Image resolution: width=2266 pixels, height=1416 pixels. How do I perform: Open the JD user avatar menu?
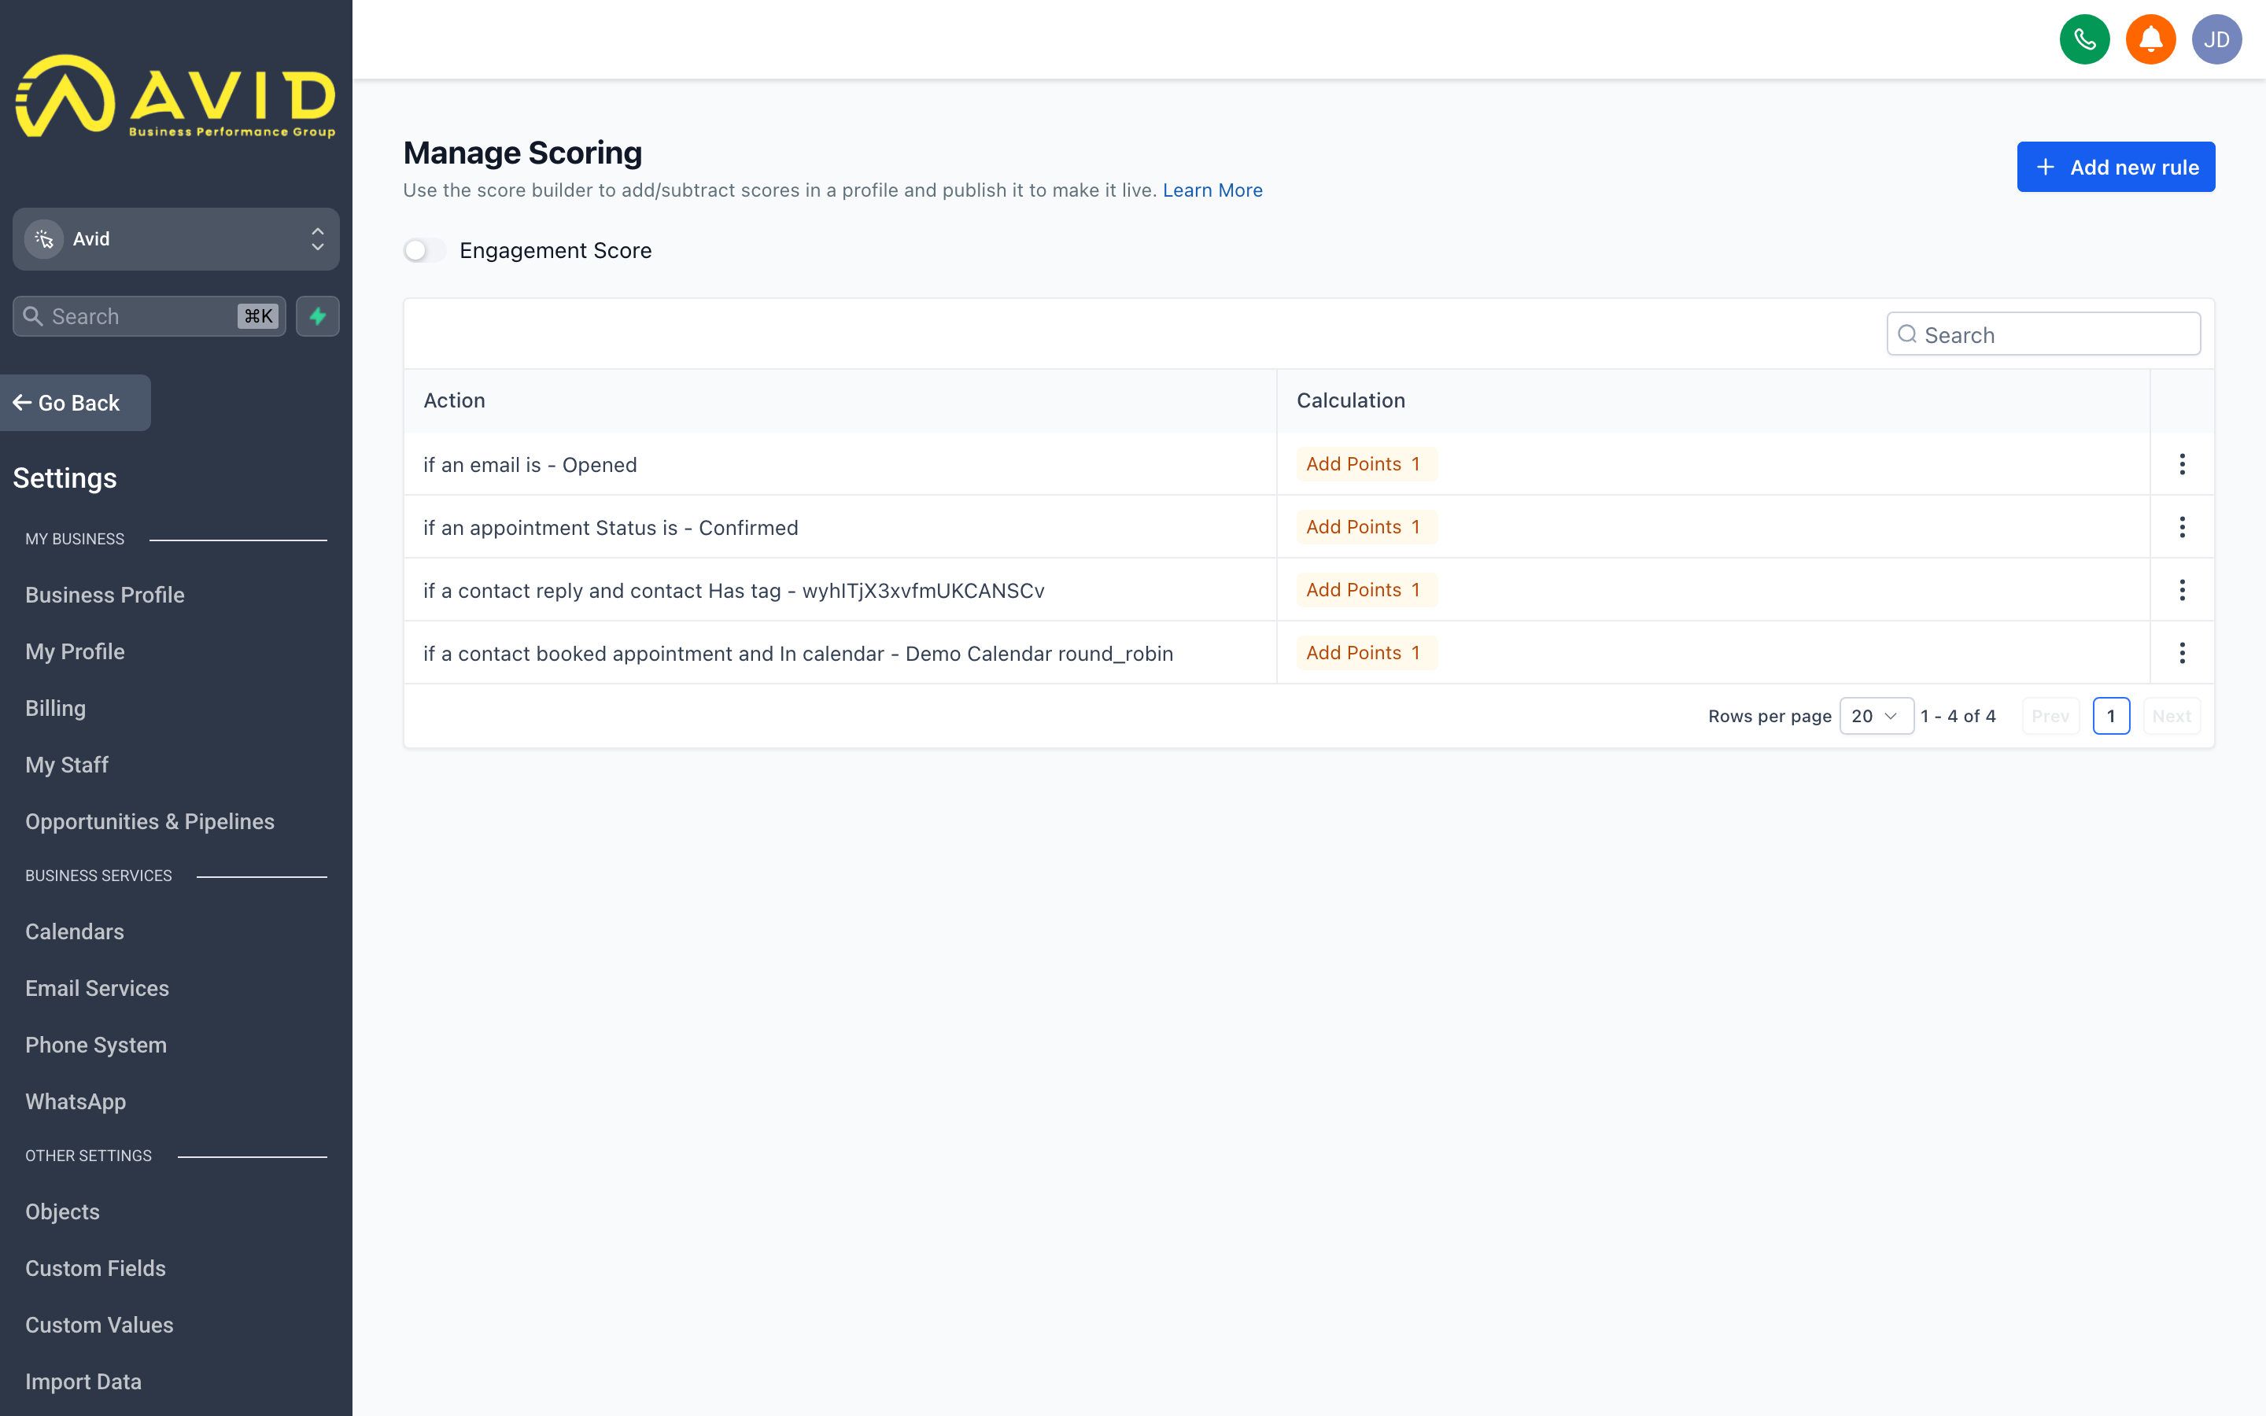pos(2216,39)
